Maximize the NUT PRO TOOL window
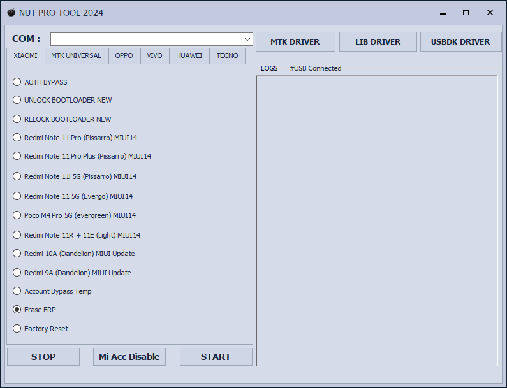The image size is (507, 388). click(466, 13)
